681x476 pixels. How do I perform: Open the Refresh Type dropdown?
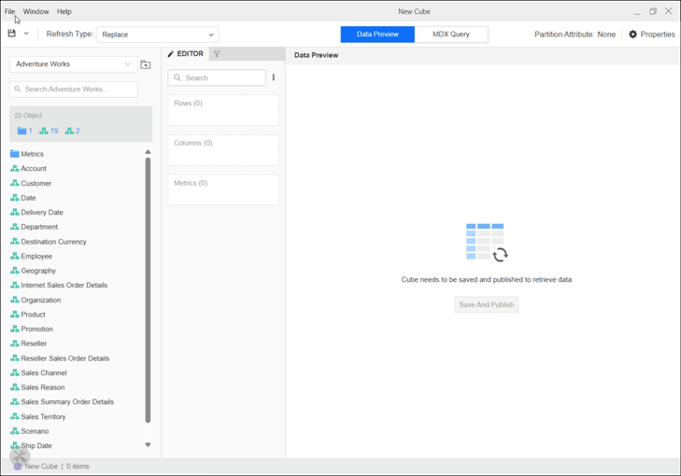point(157,35)
